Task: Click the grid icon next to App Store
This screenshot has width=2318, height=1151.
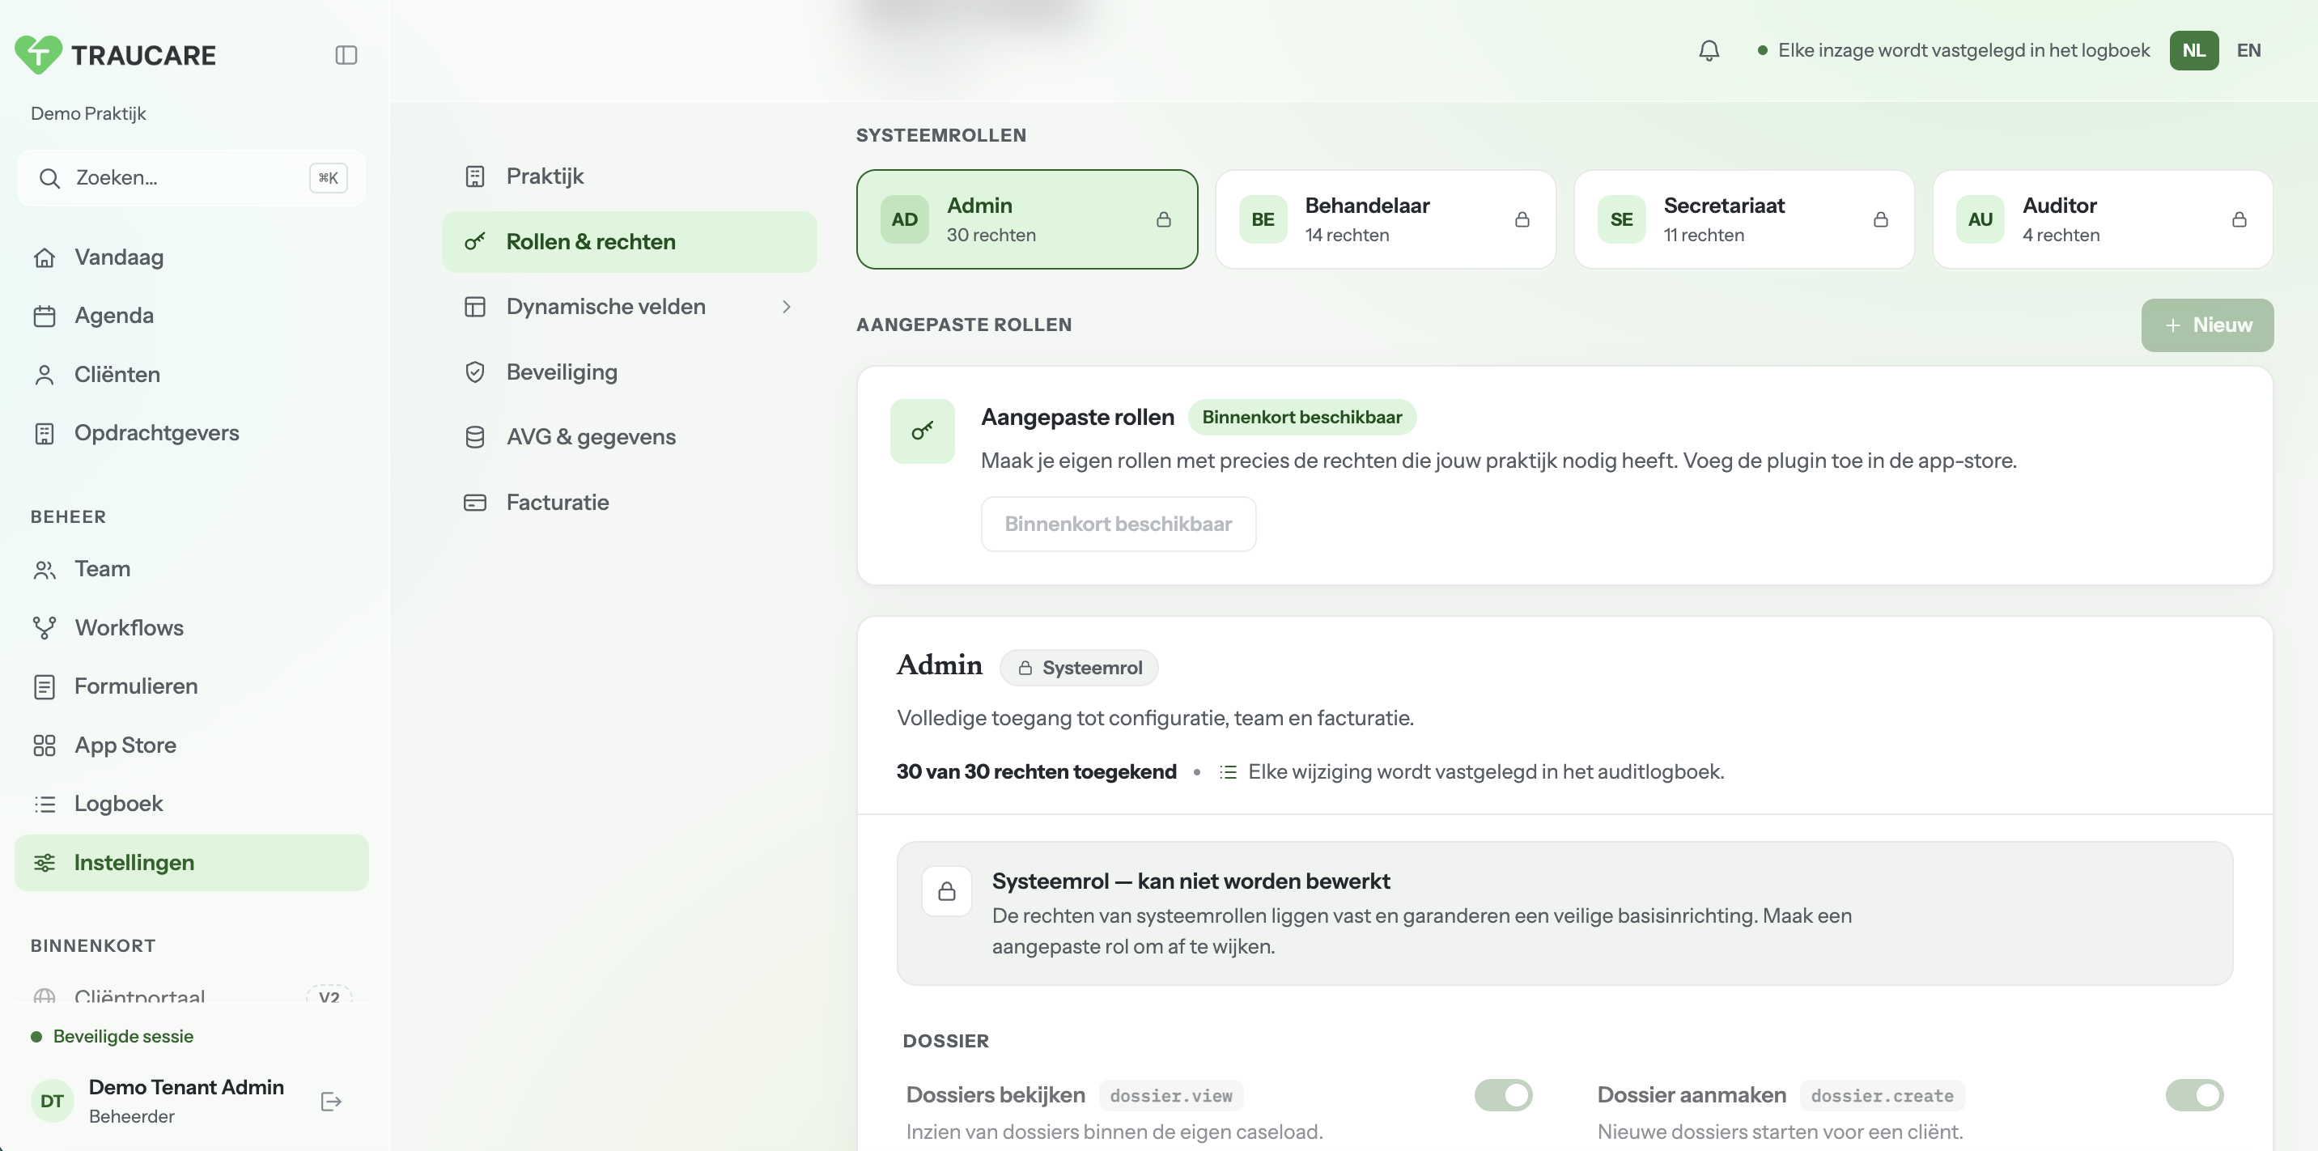Action: pos(44,745)
